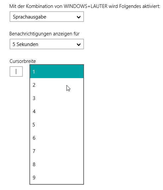Viewport: 163px width, 190px height.
Task: Set cursor width to 5
Action: pyautogui.click(x=57, y=124)
